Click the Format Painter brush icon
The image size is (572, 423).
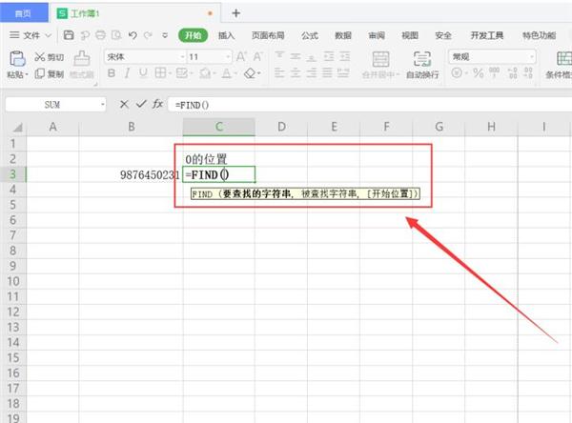pos(82,59)
